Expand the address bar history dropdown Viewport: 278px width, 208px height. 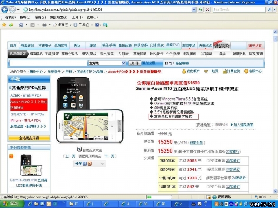coord(194,10)
